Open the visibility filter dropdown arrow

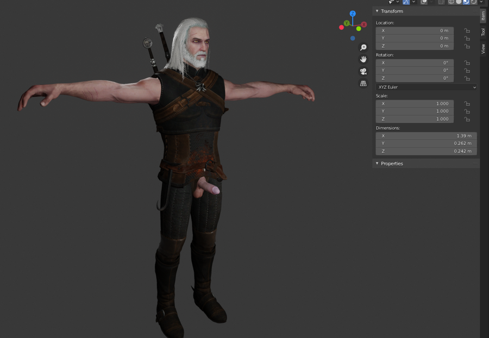point(398,2)
